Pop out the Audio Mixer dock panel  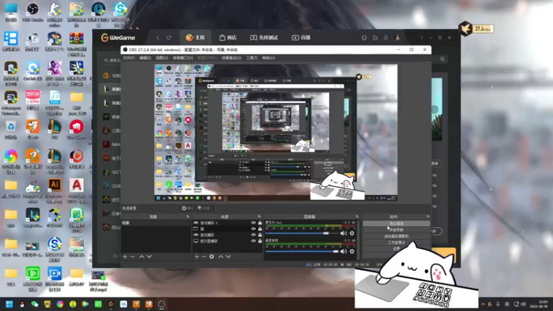pos(357,216)
